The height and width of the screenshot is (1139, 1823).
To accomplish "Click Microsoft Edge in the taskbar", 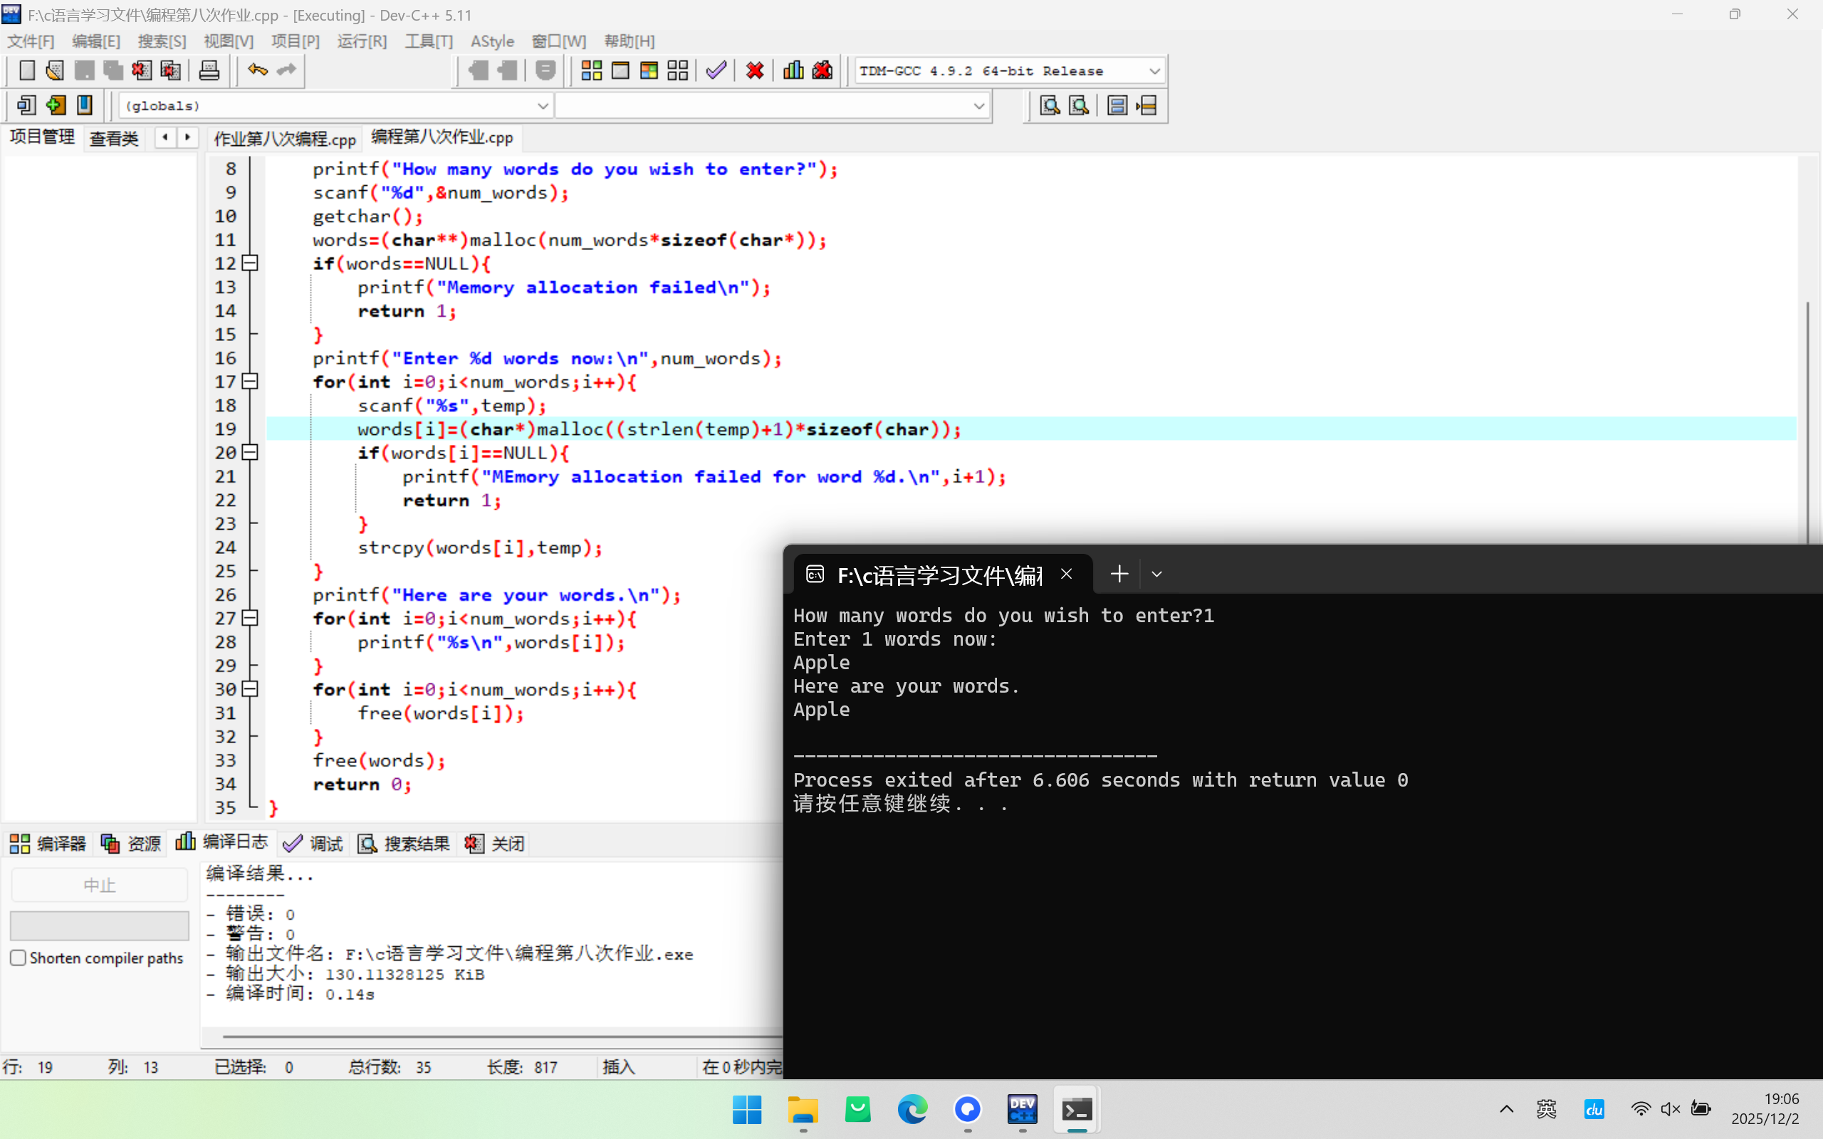I will point(912,1110).
